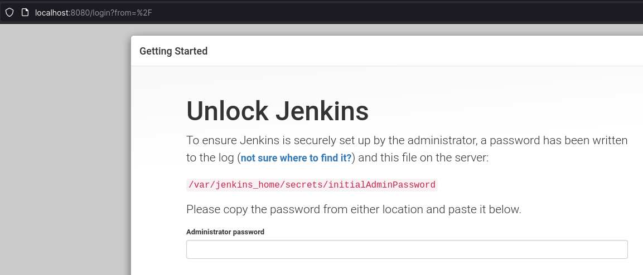The width and height of the screenshot is (643, 275).
Task: Focus the Administrator password field
Action: tap(407, 249)
